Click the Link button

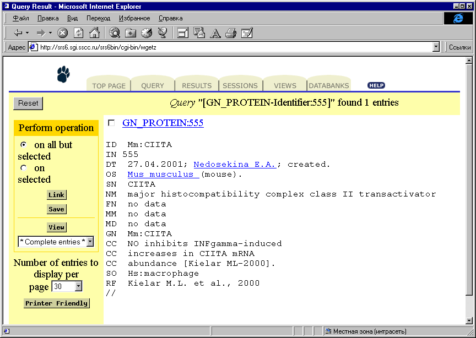click(x=56, y=195)
